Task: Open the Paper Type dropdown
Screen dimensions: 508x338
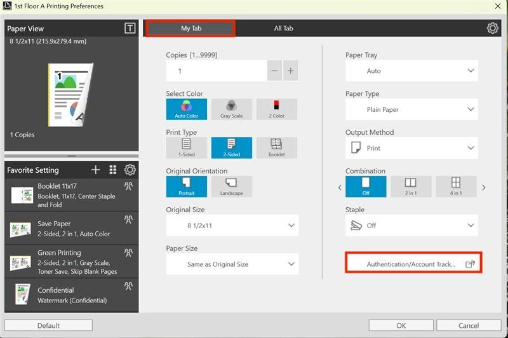Action: tap(411, 109)
